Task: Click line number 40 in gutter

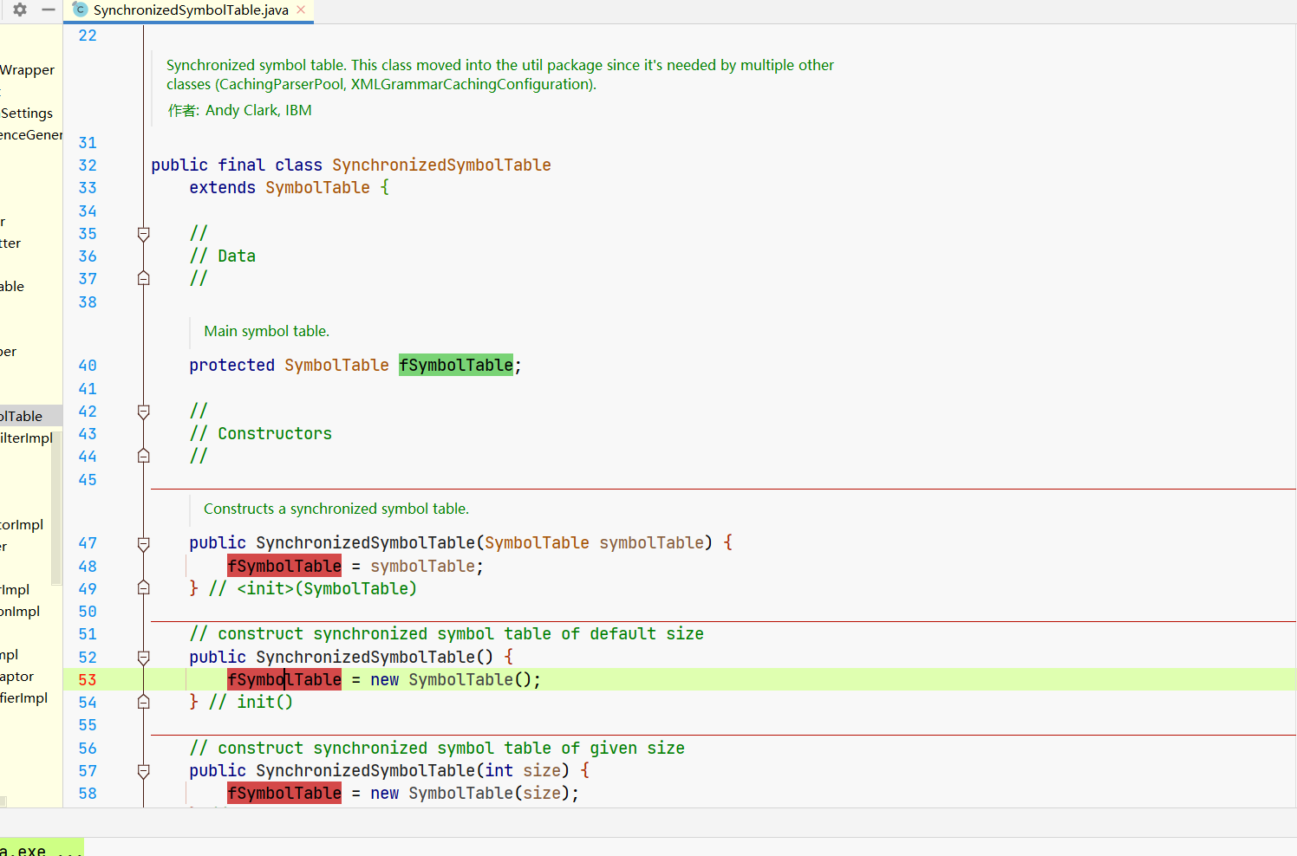Action: [88, 366]
